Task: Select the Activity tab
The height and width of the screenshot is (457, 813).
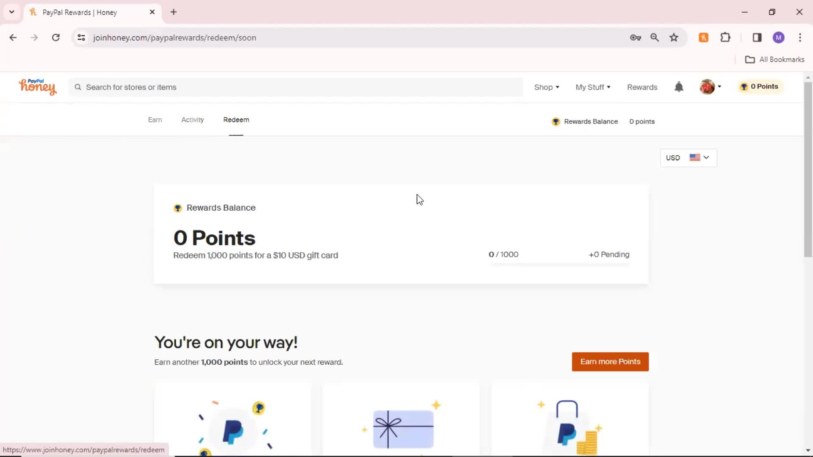Action: tap(192, 119)
